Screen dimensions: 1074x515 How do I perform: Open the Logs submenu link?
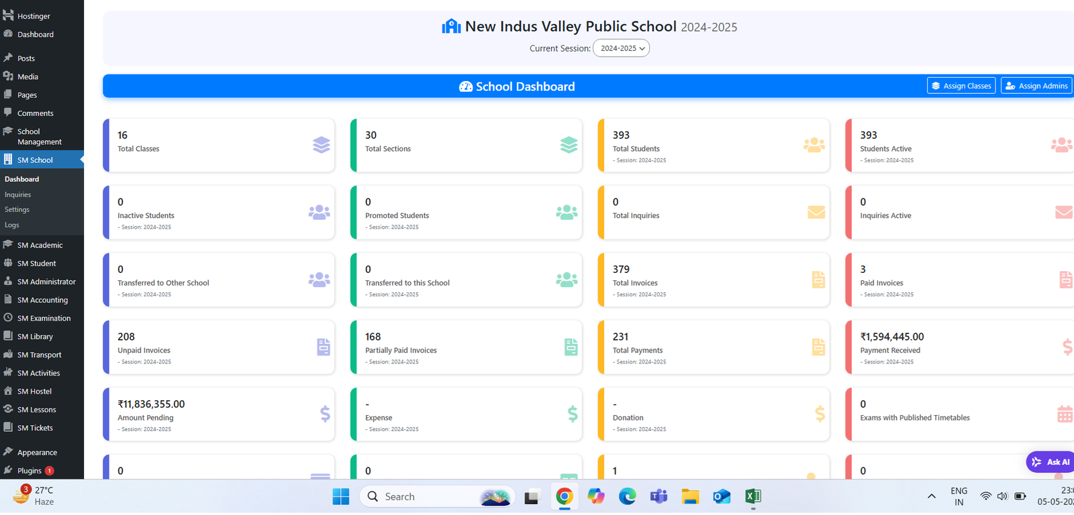coord(12,225)
